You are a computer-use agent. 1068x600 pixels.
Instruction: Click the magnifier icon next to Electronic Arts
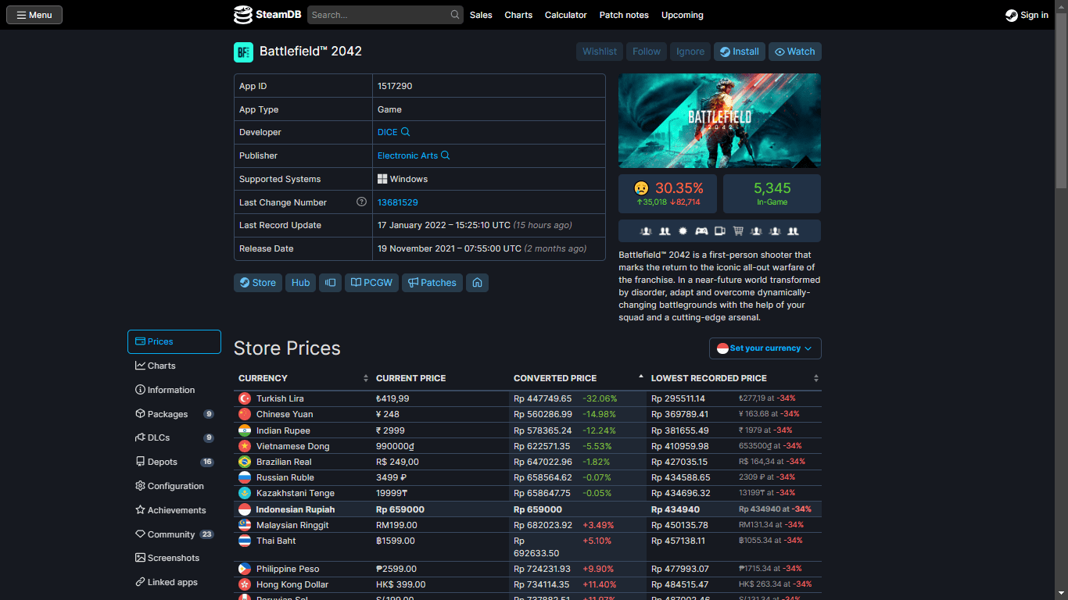(x=446, y=155)
